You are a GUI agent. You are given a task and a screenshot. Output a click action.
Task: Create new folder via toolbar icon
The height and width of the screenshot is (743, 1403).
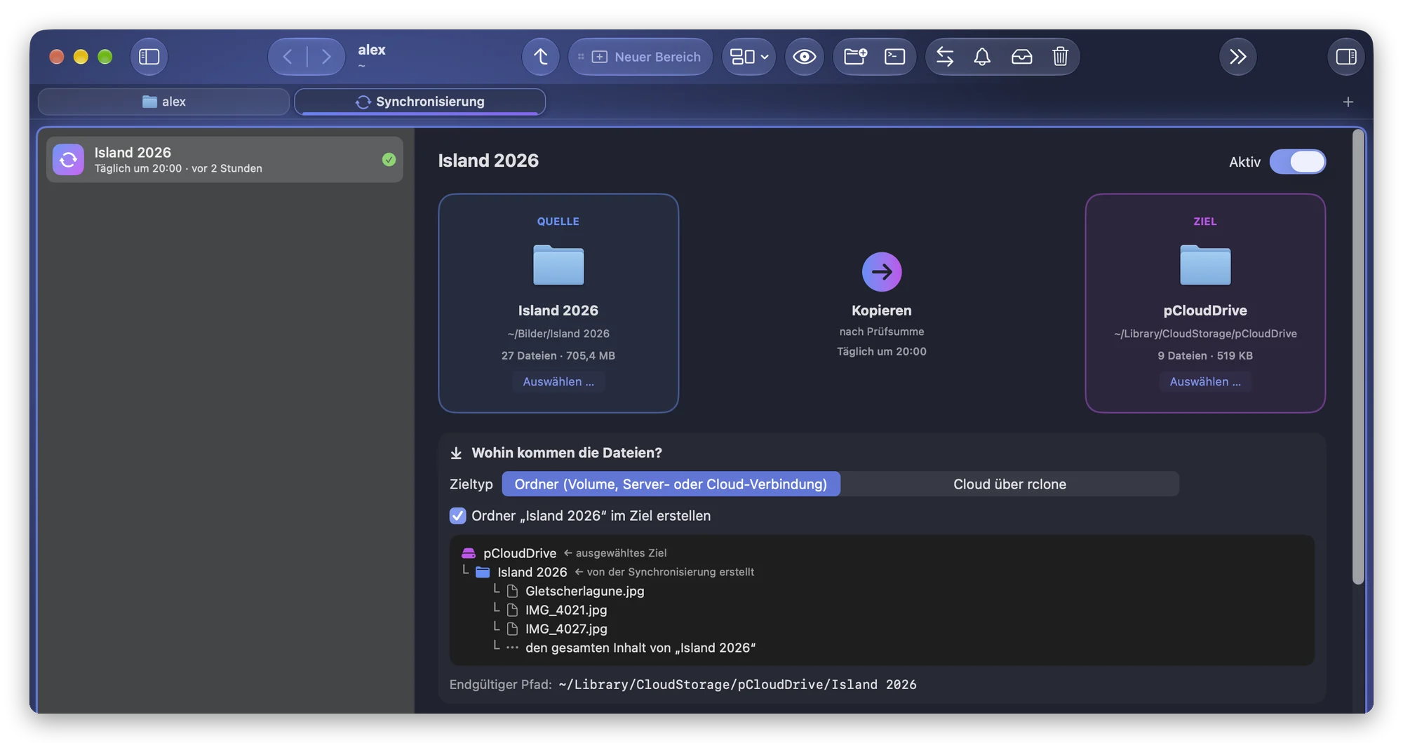pos(855,57)
